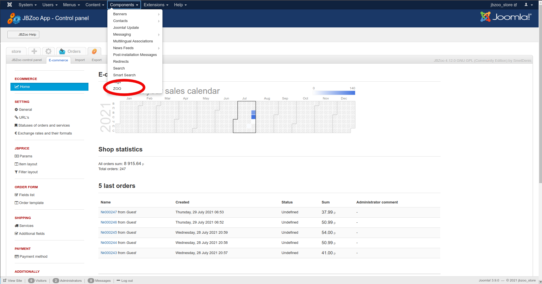
Task: Switch to the Export tab
Action: point(97,60)
